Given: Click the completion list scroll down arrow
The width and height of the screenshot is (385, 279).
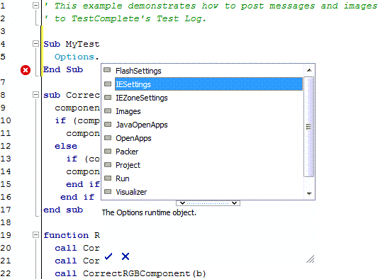Looking at the screenshot, I should pyautogui.click(x=309, y=194).
